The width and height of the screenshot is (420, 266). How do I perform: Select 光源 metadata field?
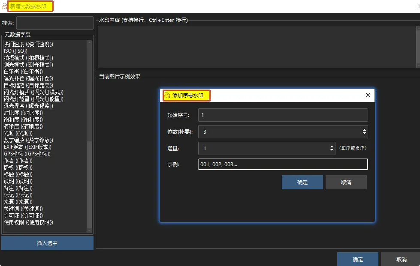click(x=18, y=133)
